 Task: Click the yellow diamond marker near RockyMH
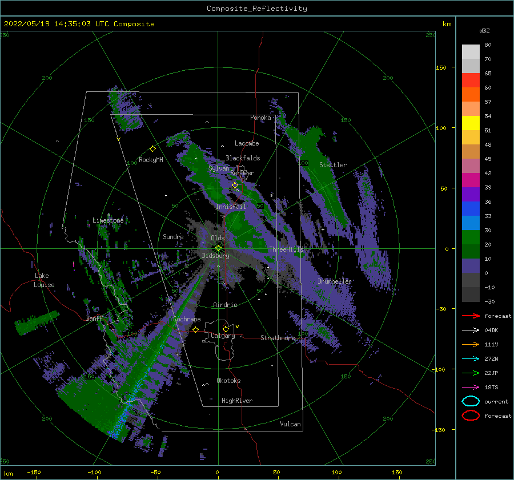[x=152, y=149]
